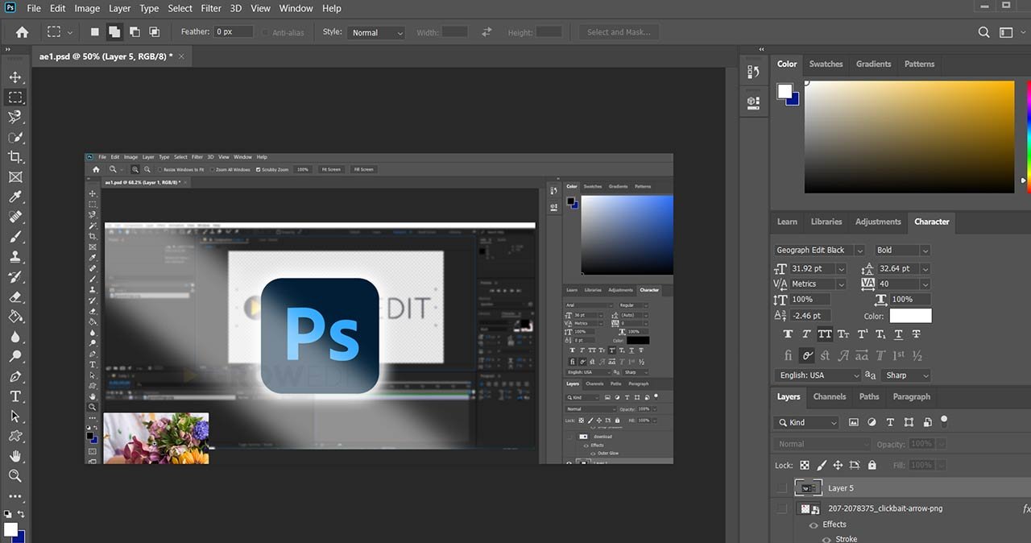Close the ae1.psd document tab
1031x543 pixels.
(x=181, y=56)
